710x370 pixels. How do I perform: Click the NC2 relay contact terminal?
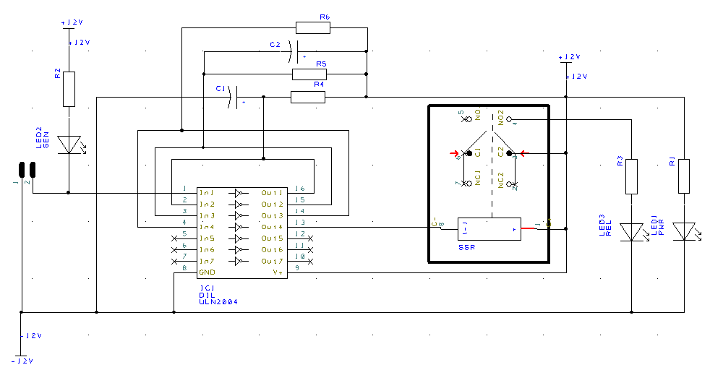(x=510, y=184)
